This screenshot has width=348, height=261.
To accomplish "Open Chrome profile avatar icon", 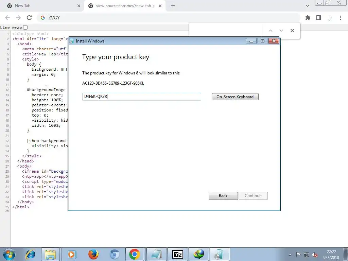I will [330, 18].
